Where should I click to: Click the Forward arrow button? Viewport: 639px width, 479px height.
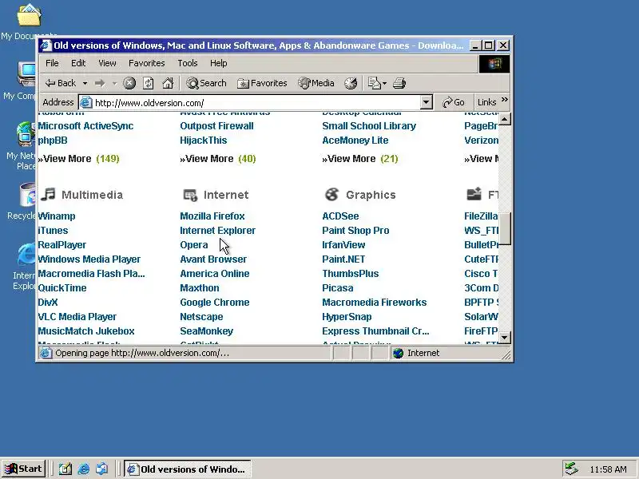click(100, 83)
